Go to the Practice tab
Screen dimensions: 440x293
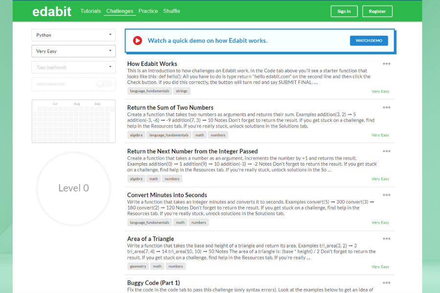(148, 11)
